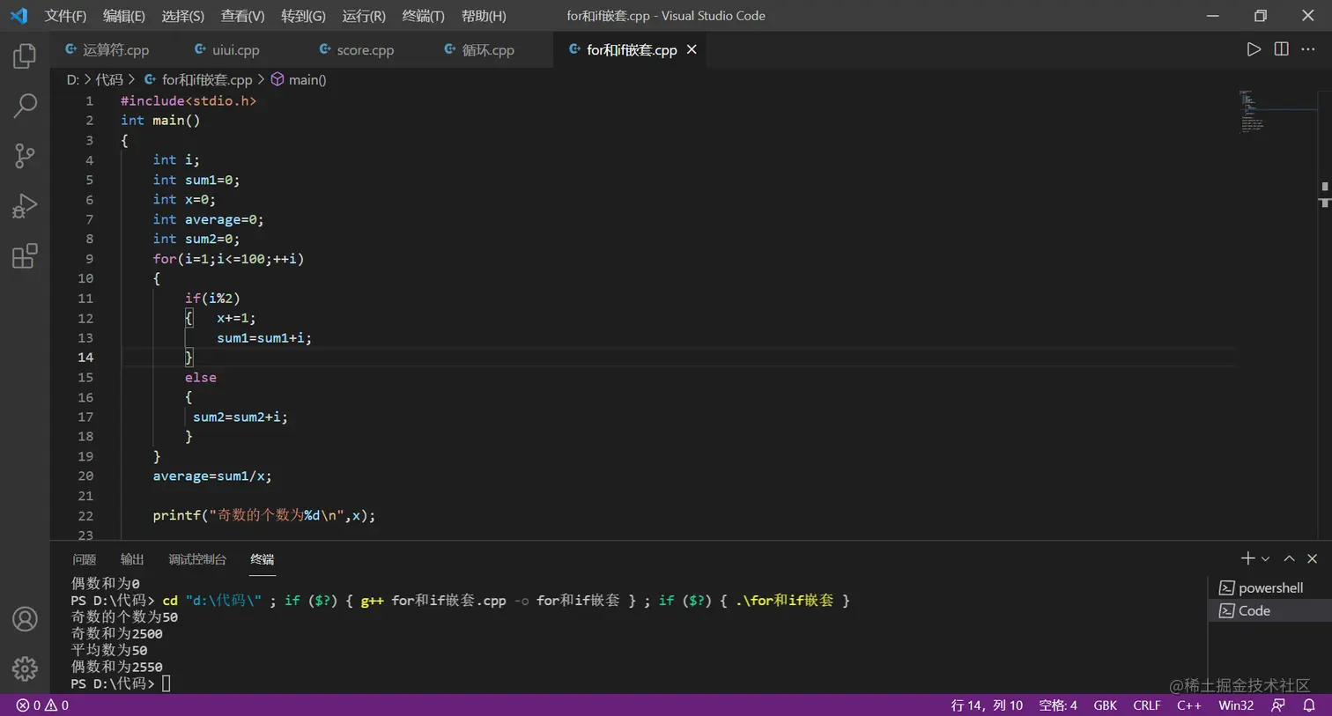The height and width of the screenshot is (716, 1332).
Task: Open the Source Control view
Action: [x=24, y=155]
